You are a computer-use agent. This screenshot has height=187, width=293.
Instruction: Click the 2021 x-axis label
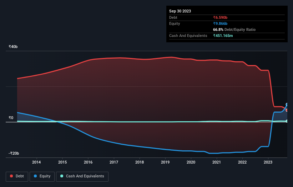[x=217, y=162]
